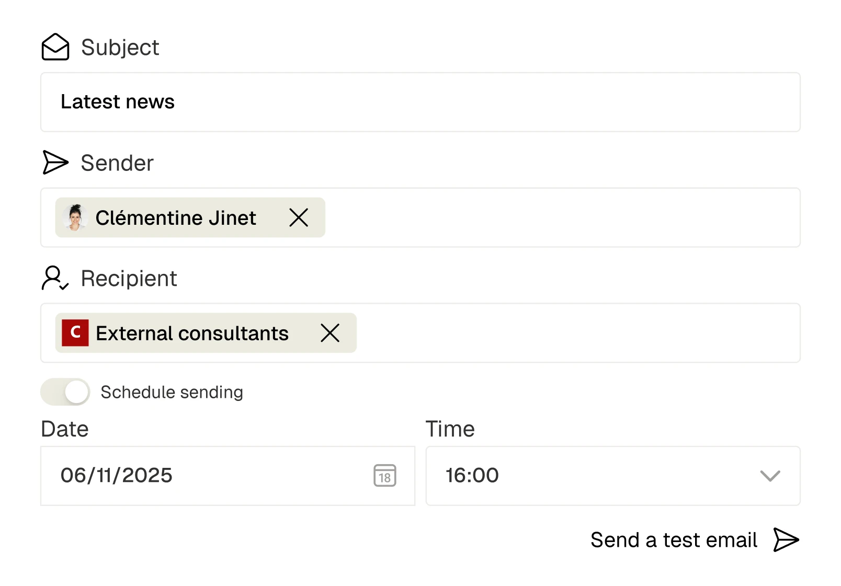841x586 pixels.
Task: Open the 16:00 time selector
Action: (575, 476)
